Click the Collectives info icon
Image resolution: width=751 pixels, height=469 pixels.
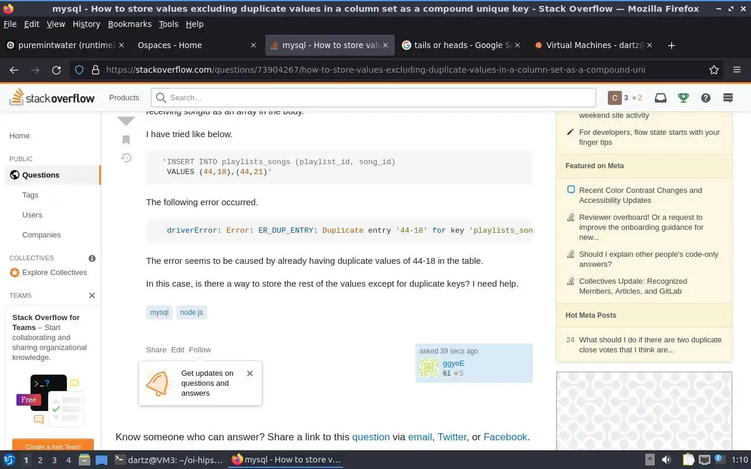[92, 258]
